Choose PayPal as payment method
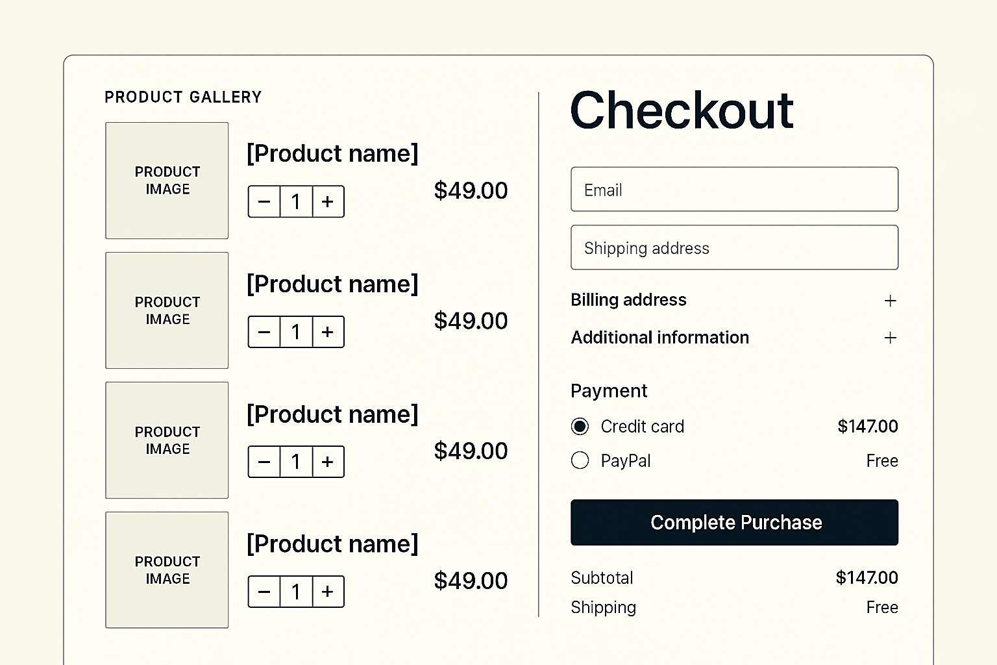 click(580, 460)
